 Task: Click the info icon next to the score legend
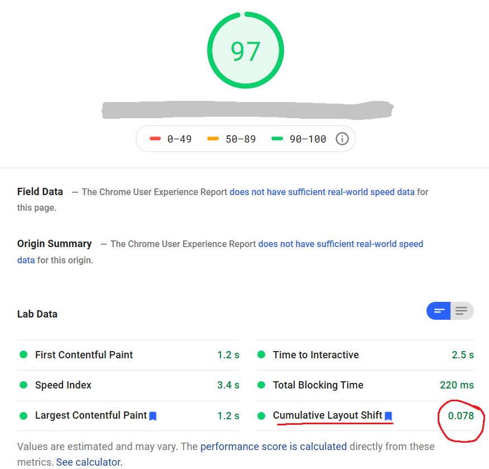tap(342, 139)
